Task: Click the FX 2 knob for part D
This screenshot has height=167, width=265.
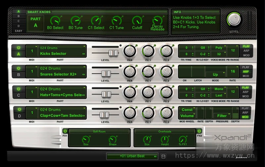Action: point(166,113)
